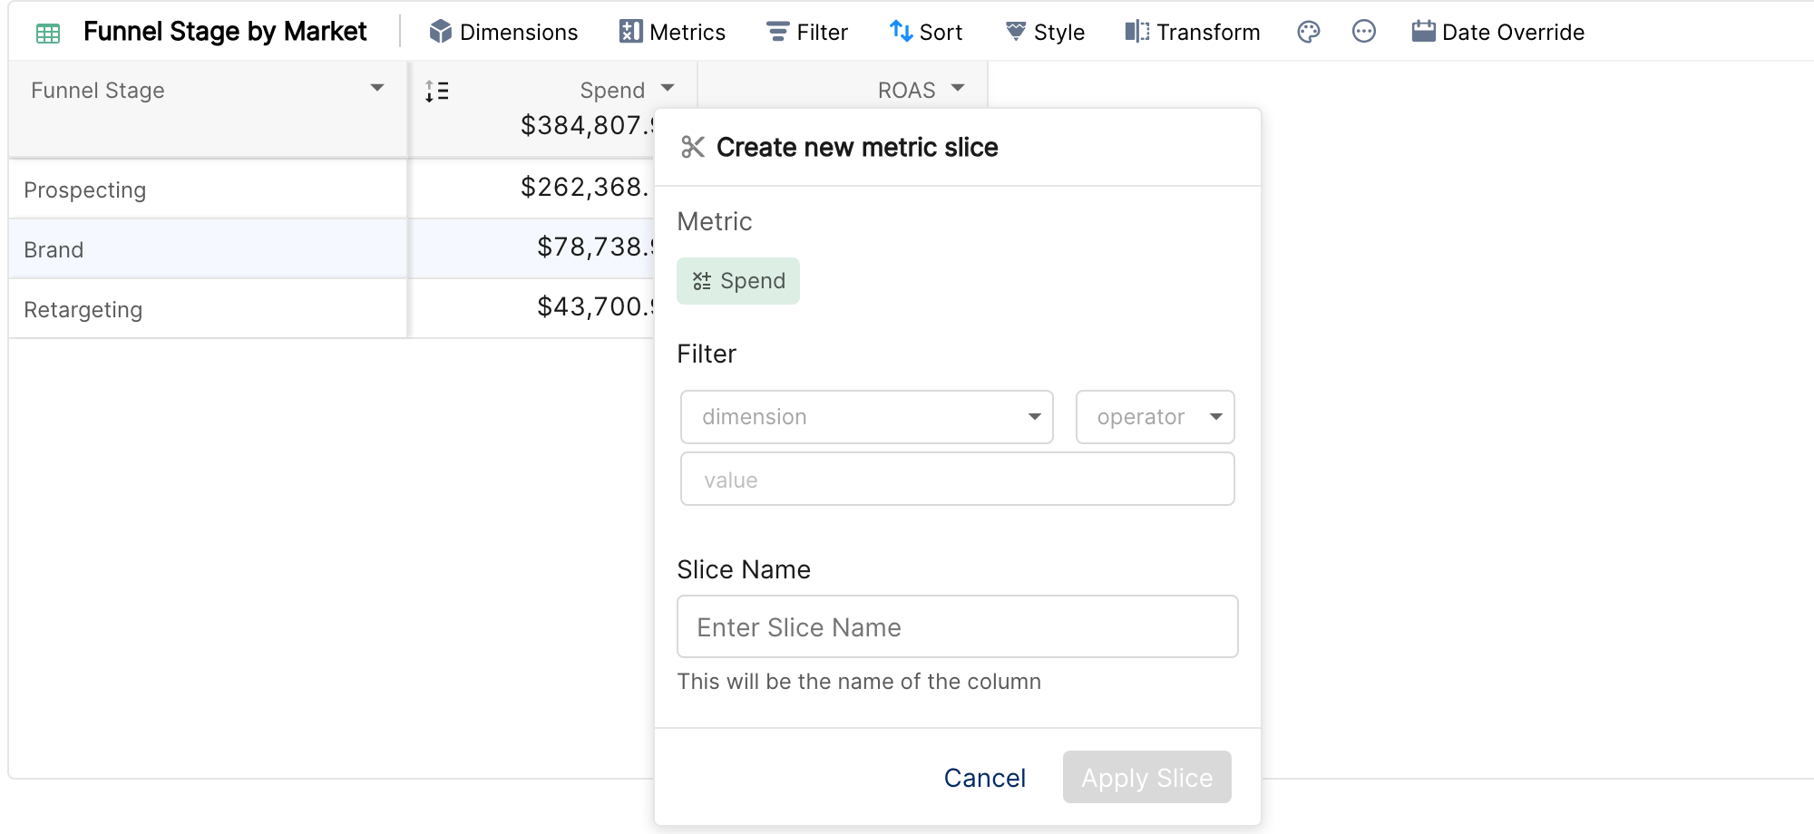Expand the ROAS column dropdown arrow
The height and width of the screenshot is (834, 1814).
pos(958,88)
